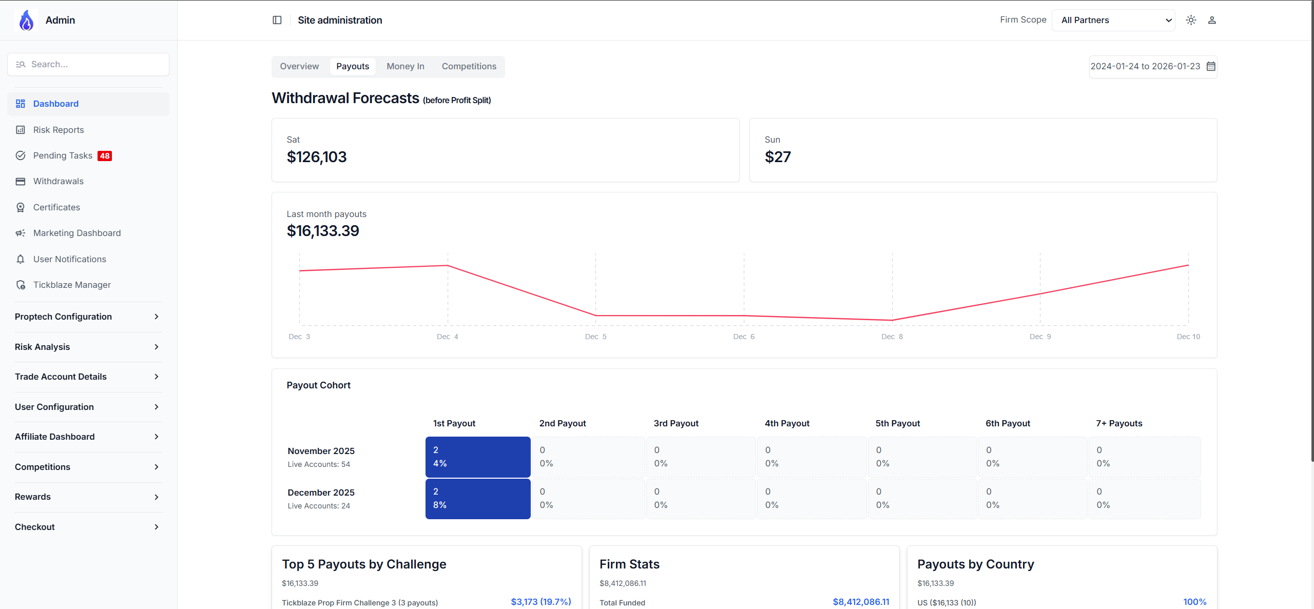Switch to the Competitions tab
This screenshot has width=1314, height=609.
(x=469, y=66)
